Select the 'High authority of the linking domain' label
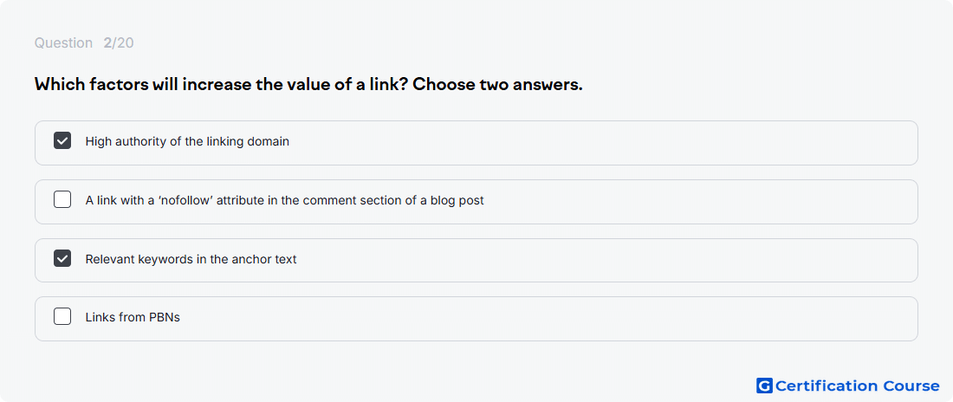The width and height of the screenshot is (953, 402). [187, 141]
